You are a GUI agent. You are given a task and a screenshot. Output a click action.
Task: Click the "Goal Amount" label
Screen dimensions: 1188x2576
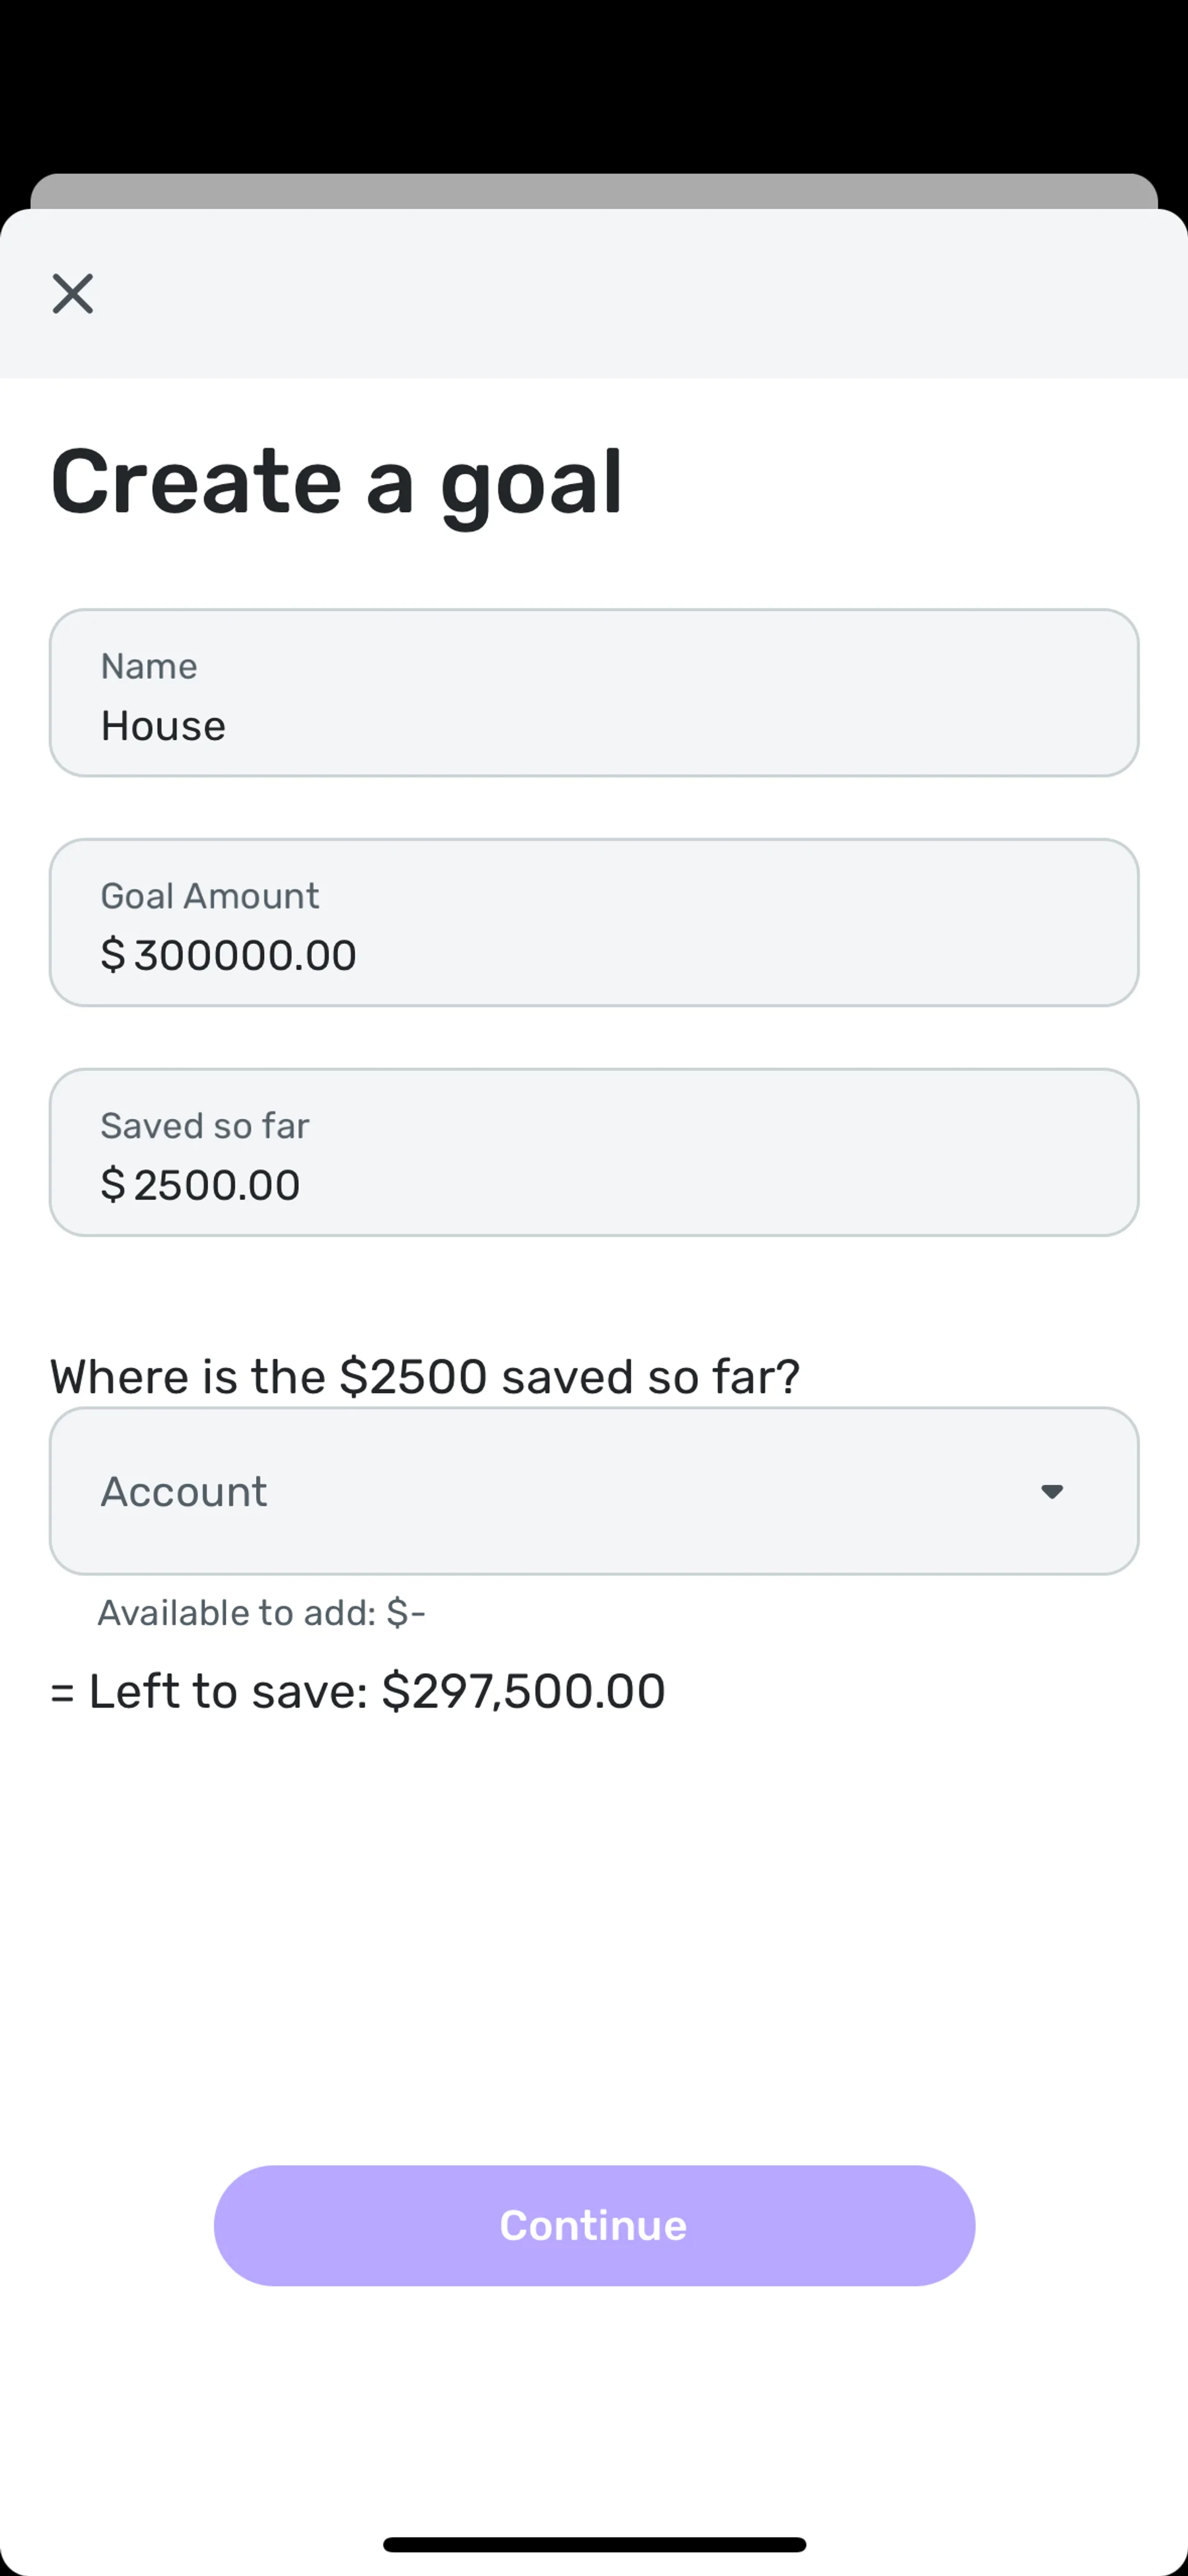[x=210, y=896]
